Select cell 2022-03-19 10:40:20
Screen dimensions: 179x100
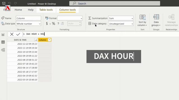pos(22,80)
